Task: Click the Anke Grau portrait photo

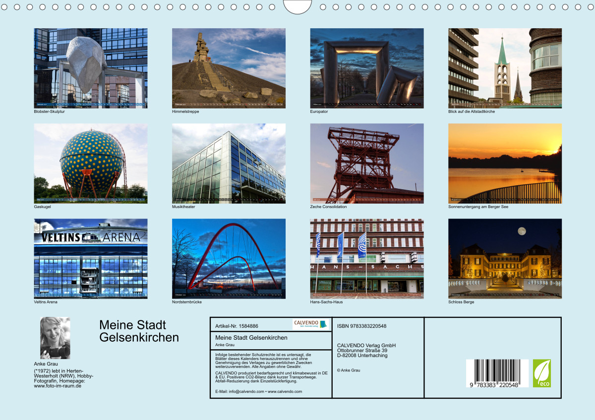Action: (55, 338)
